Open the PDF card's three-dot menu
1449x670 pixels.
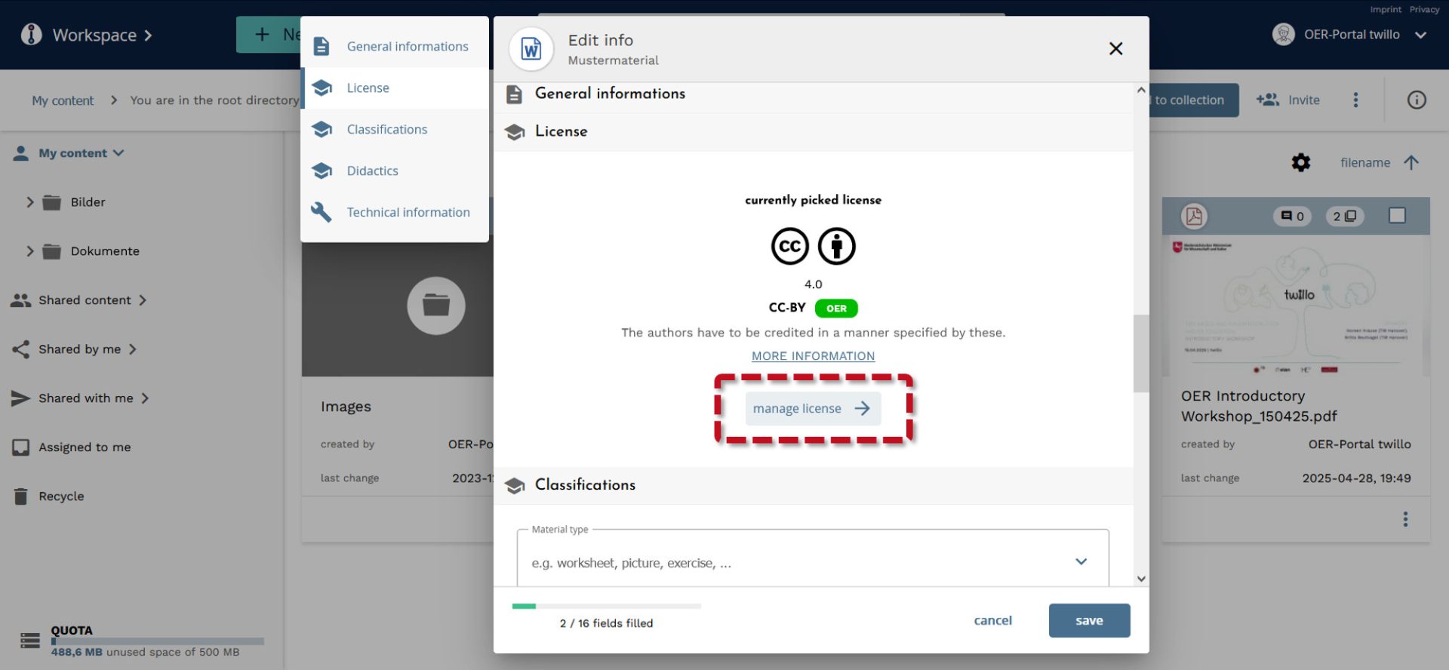(x=1404, y=519)
